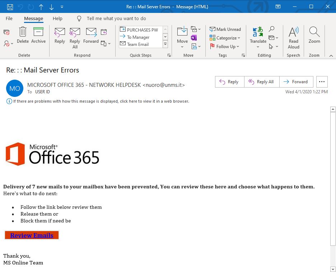This screenshot has height=272, width=336.
Task: Collapse the ribbon with chevron
Action: pyautogui.click(x=331, y=56)
